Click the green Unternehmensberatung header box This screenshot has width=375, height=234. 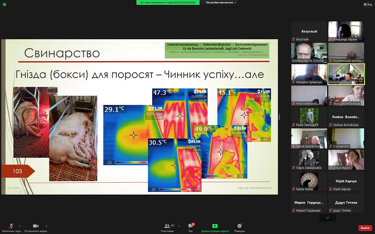[x=217, y=50]
